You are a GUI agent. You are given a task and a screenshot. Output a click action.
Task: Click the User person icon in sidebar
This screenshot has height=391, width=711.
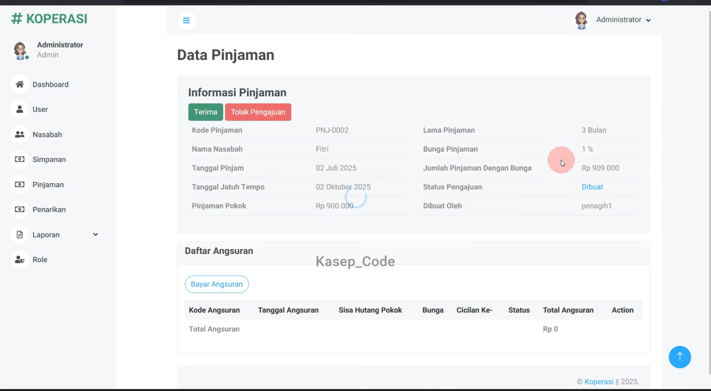tap(19, 109)
